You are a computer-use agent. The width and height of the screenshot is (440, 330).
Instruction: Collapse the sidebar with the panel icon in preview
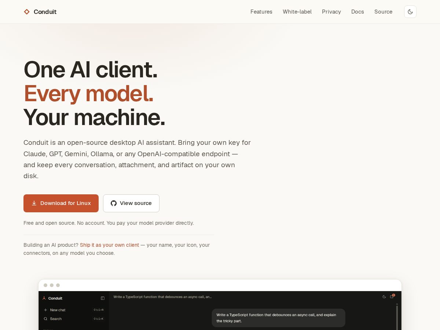pyautogui.click(x=103, y=298)
